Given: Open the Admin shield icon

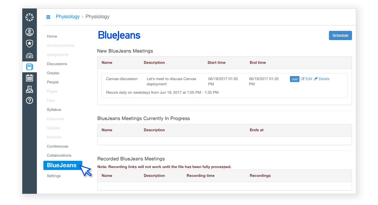Looking at the screenshot, I should pos(29,44).
